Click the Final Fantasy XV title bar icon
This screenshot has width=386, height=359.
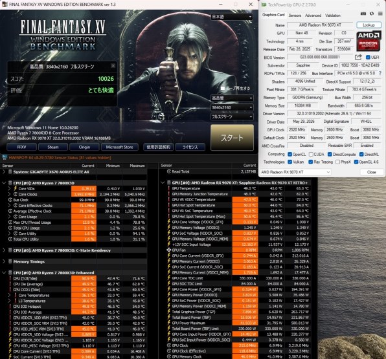(x=5, y=4)
